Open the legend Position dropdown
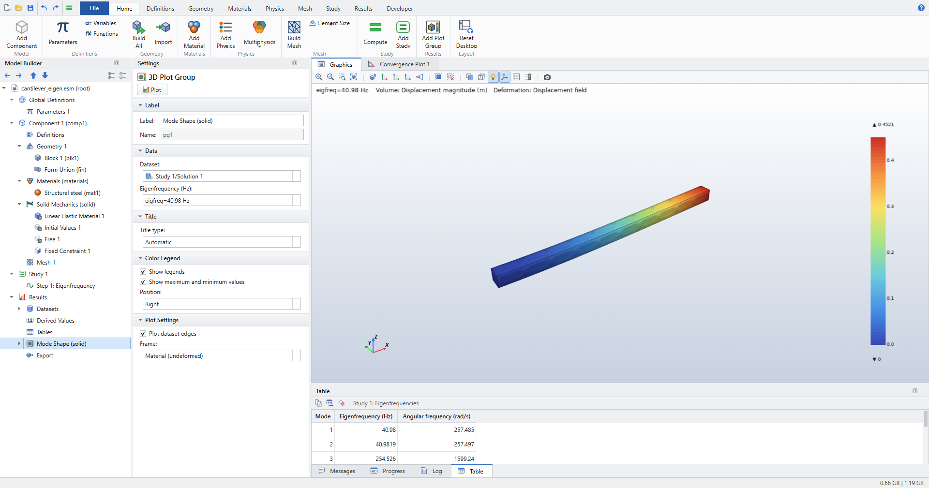The width and height of the screenshot is (929, 488). pyautogui.click(x=222, y=304)
